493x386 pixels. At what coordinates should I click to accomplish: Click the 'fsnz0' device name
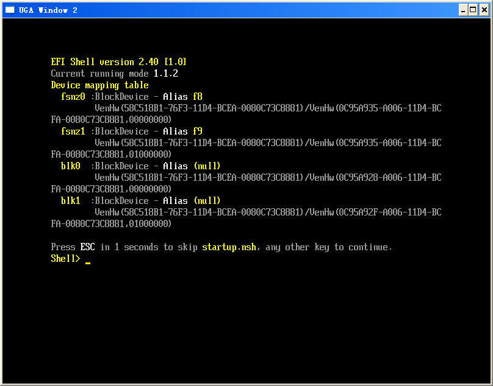73,97
